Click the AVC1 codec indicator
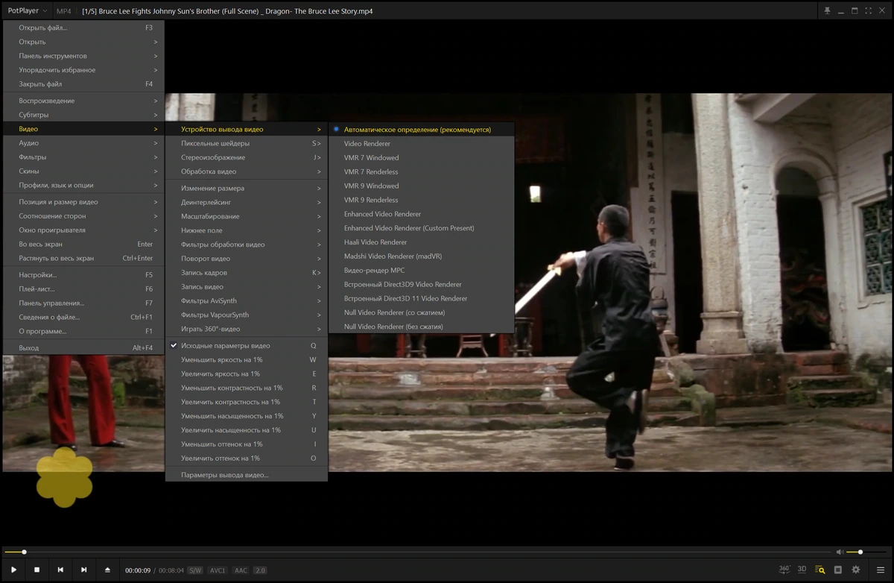 click(x=218, y=570)
